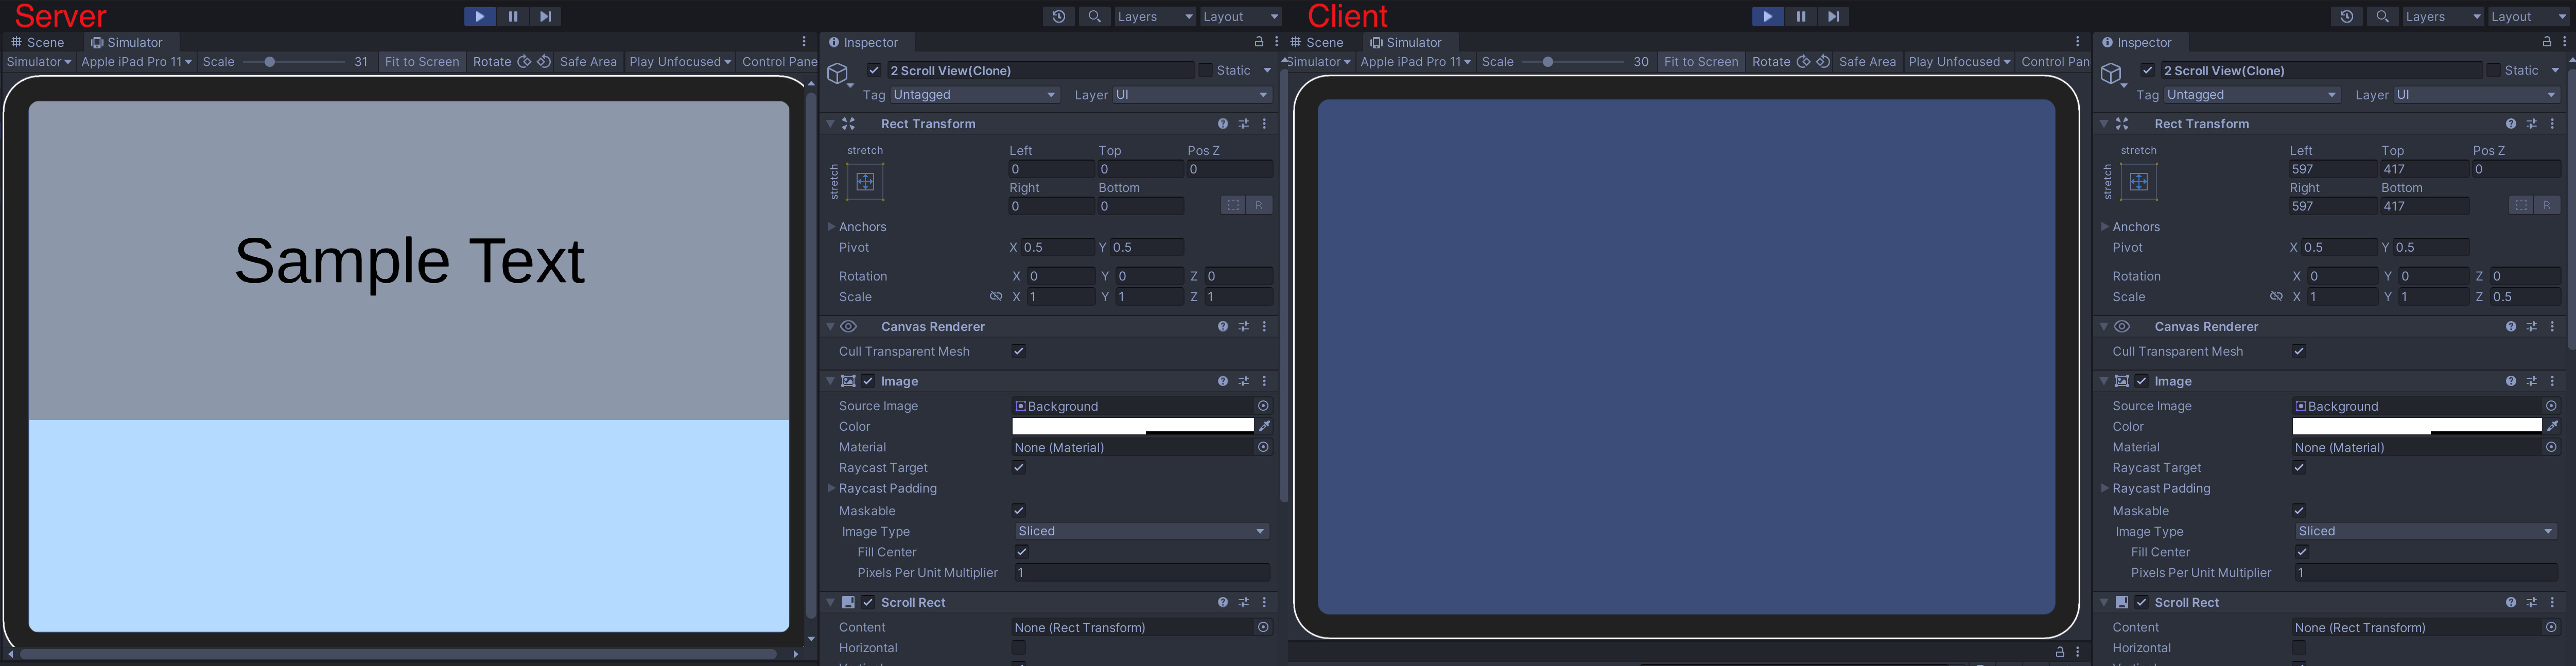Click the Anchor Presets icon in Rect Transform
Screen dimensions: 2576x666
tap(864, 181)
